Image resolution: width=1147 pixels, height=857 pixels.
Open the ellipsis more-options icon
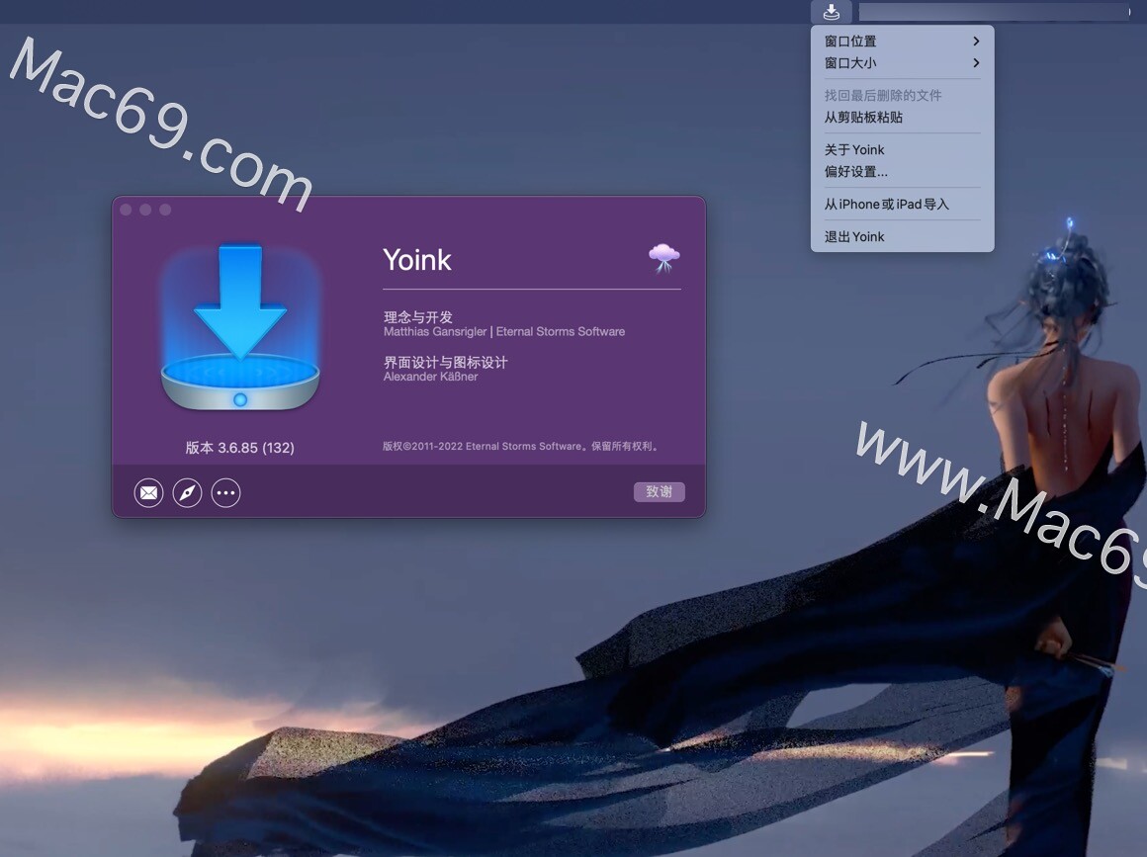pyautogui.click(x=225, y=492)
